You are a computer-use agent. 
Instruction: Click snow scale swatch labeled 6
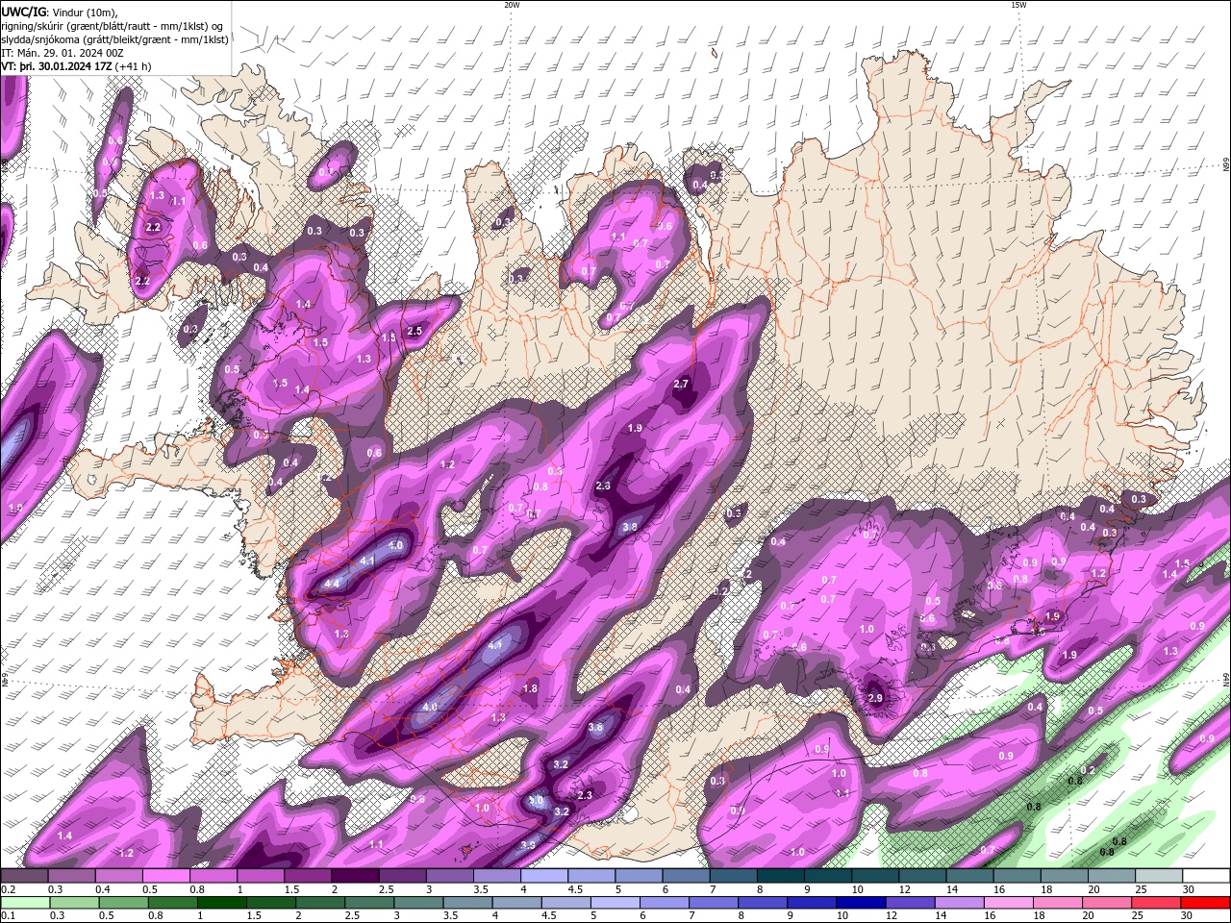coord(687,876)
